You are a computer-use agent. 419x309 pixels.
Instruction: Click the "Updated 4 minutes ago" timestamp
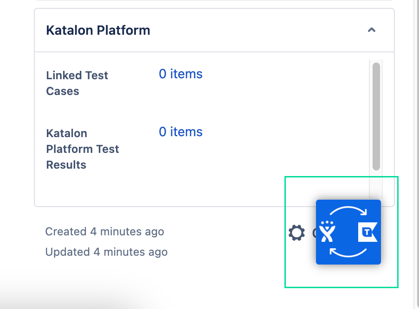106,252
